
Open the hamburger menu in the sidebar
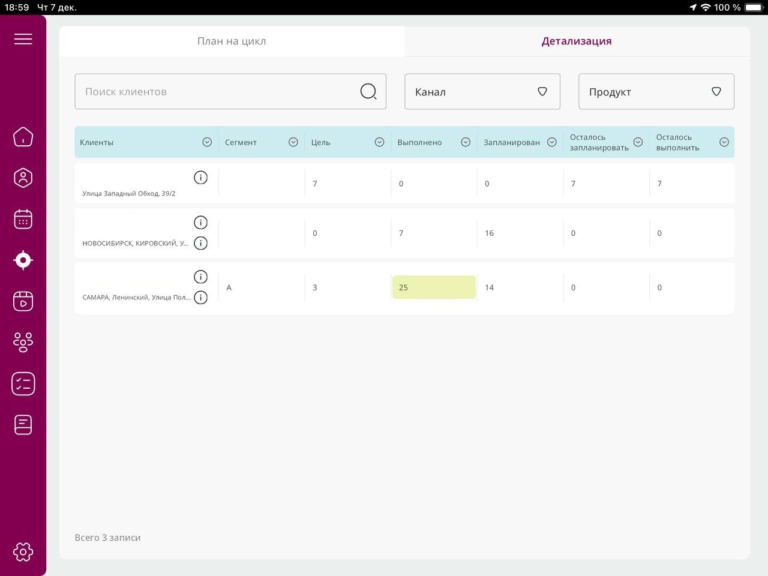[x=23, y=39]
